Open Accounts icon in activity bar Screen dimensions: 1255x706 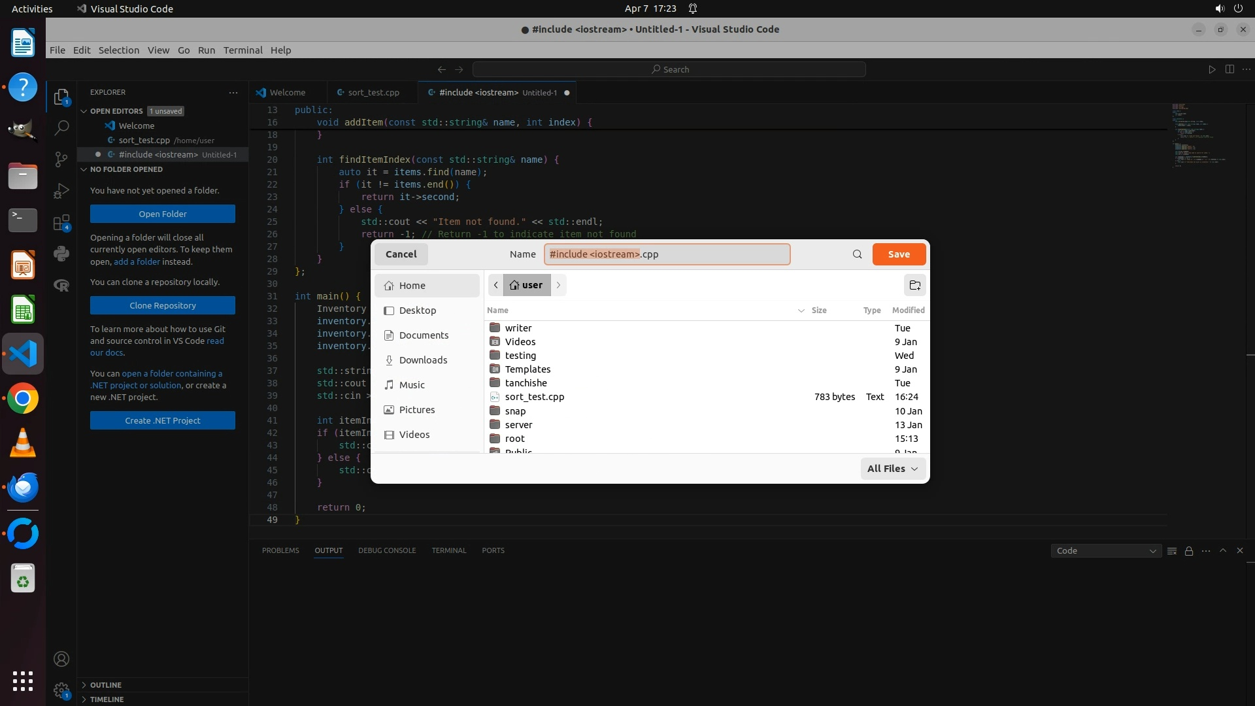61,659
